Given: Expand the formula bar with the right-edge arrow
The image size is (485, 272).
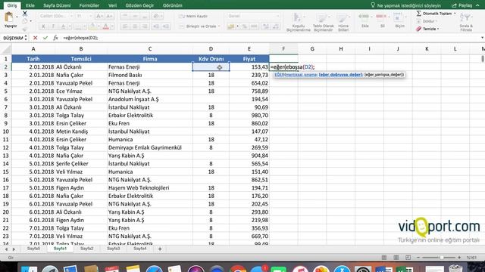Looking at the screenshot, I should (x=482, y=38).
